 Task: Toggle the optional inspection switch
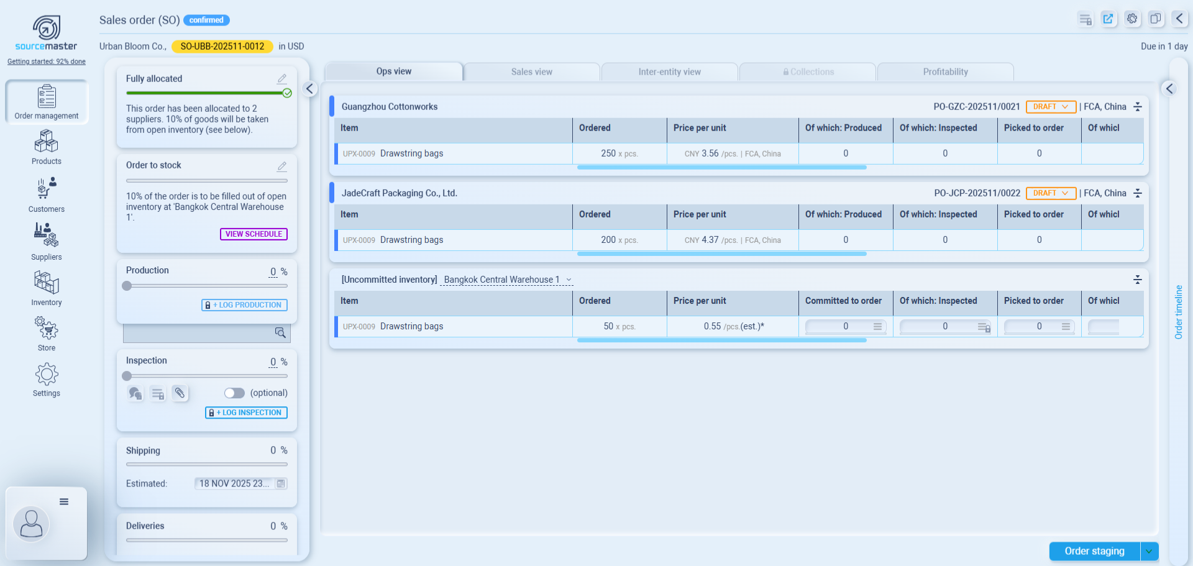point(234,393)
